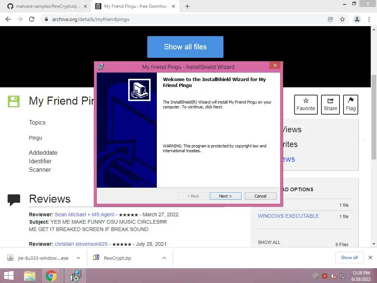Favorite this archive item
Image resolution: width=377 pixels, height=283 pixels.
[306, 104]
